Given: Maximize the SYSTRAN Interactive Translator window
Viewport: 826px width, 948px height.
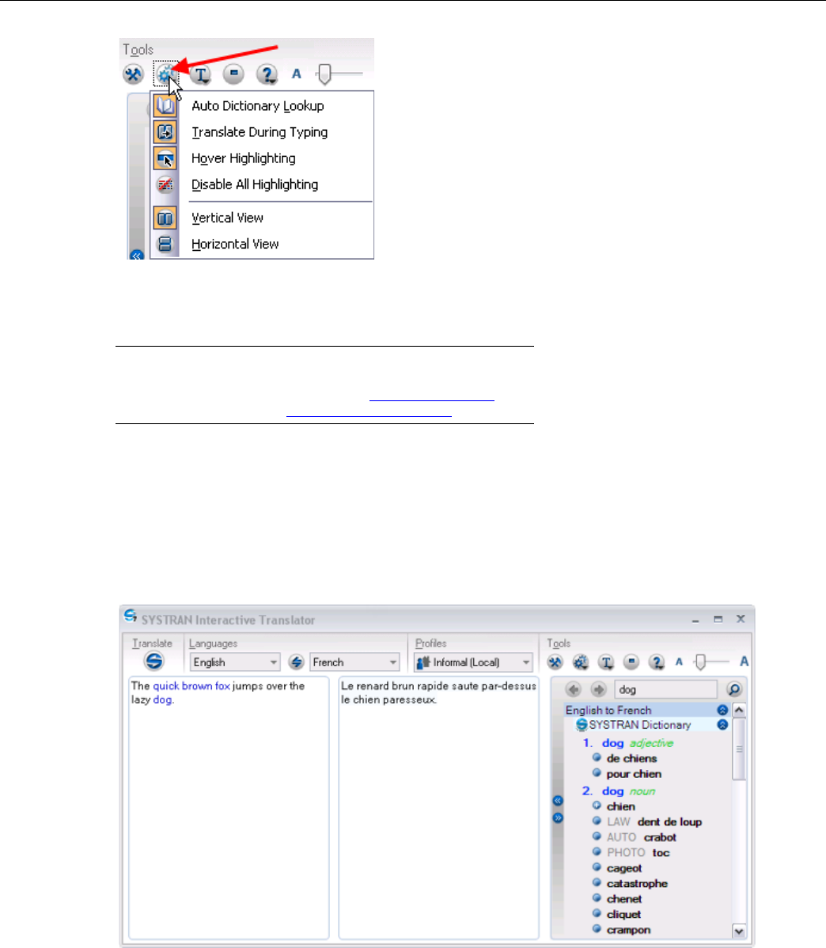Looking at the screenshot, I should 718,619.
